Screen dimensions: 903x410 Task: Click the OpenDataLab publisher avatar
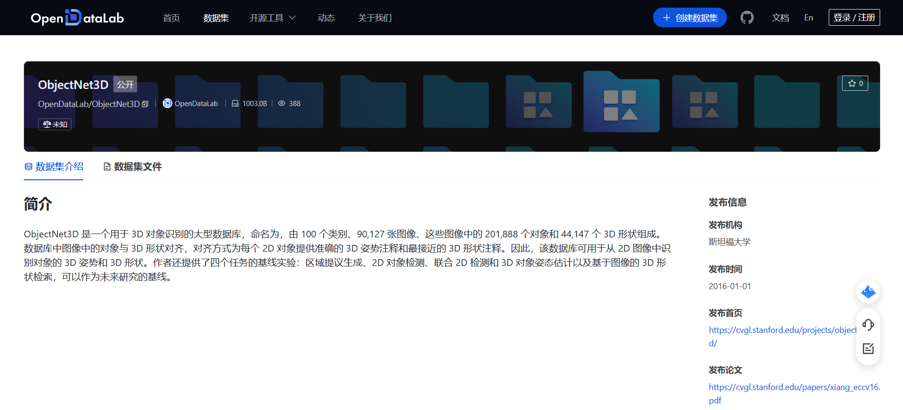[x=168, y=103]
